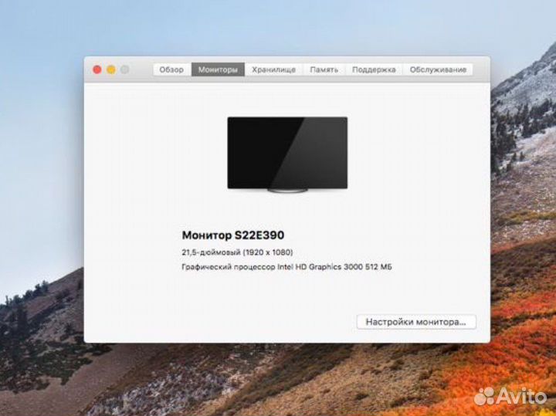Switch to the Обзор tab
556x416 pixels.
point(172,69)
